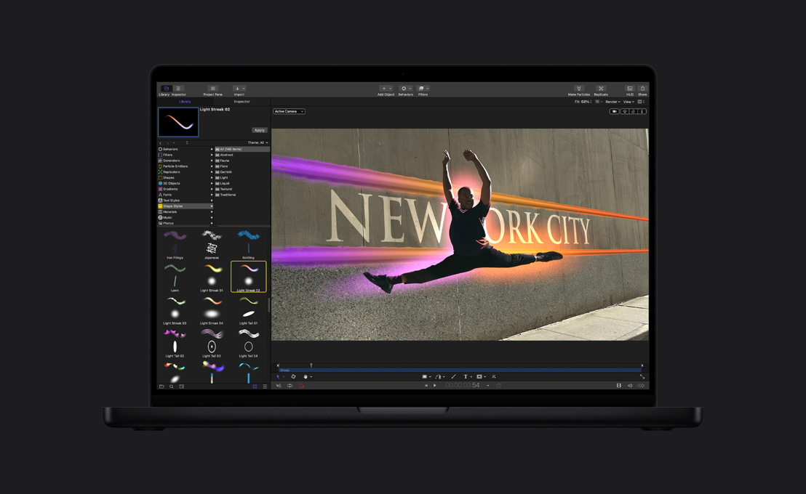Screen dimensions: 806x494
Task: Click the Make Particles toolbar icon
Action: pos(579,87)
